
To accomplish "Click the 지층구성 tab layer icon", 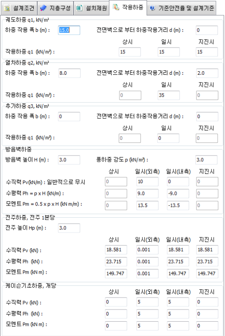I will 43,9.
